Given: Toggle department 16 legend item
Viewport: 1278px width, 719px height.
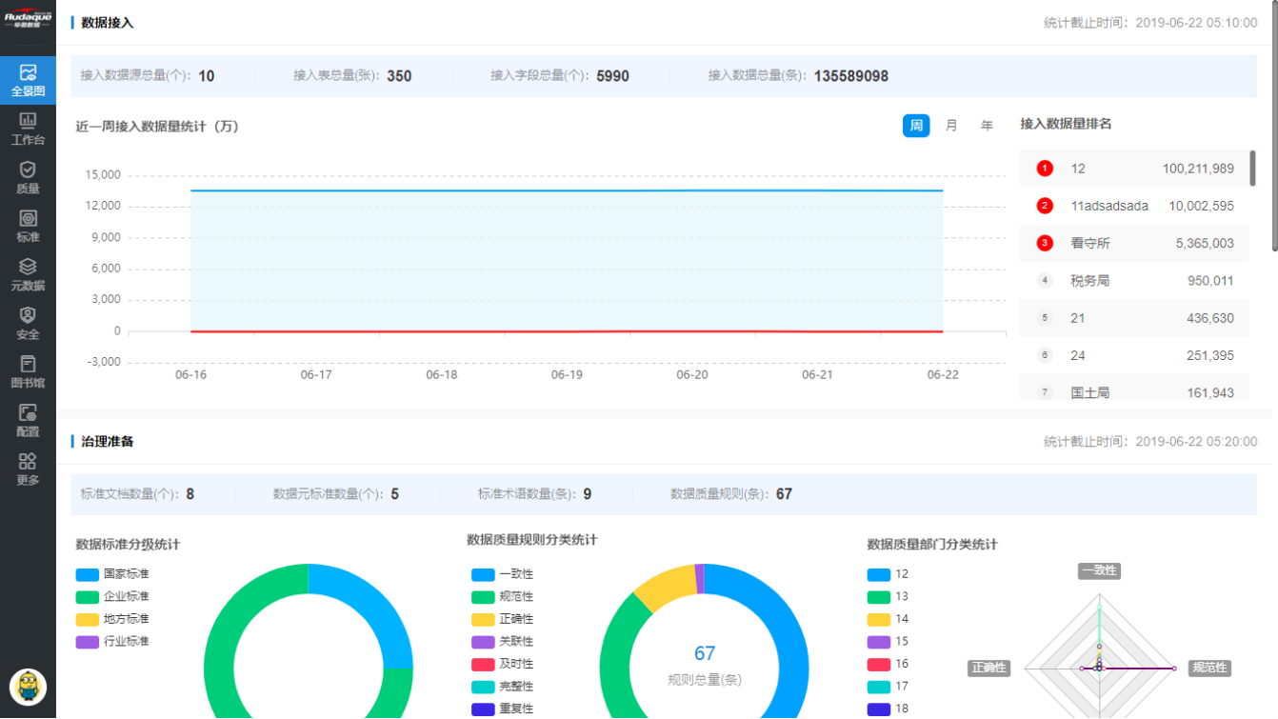Looking at the screenshot, I should pyautogui.click(x=888, y=664).
